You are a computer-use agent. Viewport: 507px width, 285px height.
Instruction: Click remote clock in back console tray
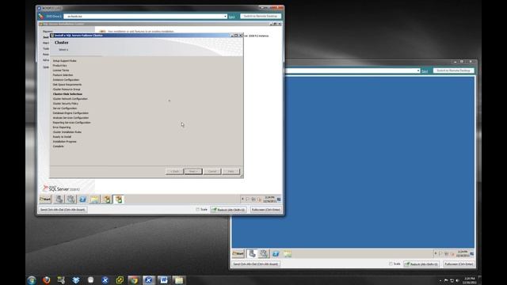[462, 253]
